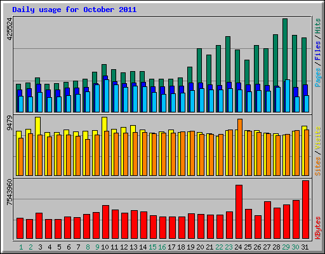Click the light blue pages bar for day 29

click(288, 96)
